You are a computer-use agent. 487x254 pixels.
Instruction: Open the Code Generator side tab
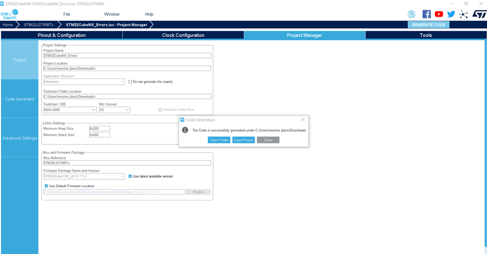pos(19,99)
